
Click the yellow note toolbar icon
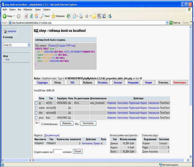pos(94,16)
